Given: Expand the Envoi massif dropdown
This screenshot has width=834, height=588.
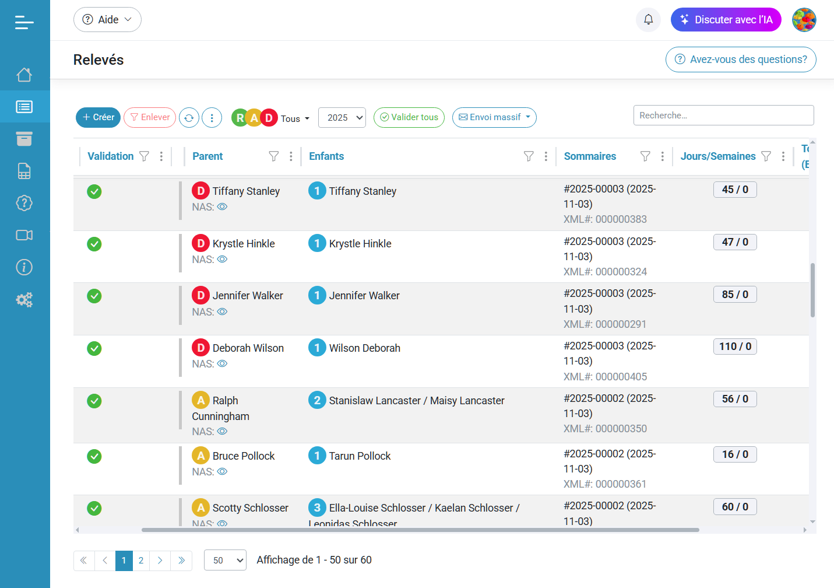Looking at the screenshot, I should [x=494, y=118].
